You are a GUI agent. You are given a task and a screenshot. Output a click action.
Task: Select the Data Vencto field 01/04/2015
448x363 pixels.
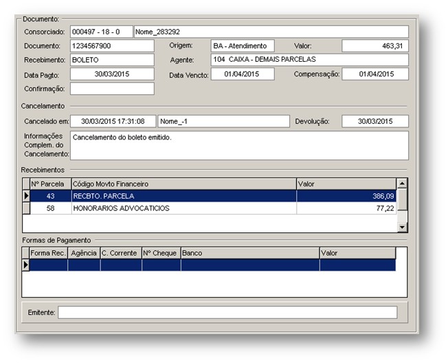click(x=243, y=74)
